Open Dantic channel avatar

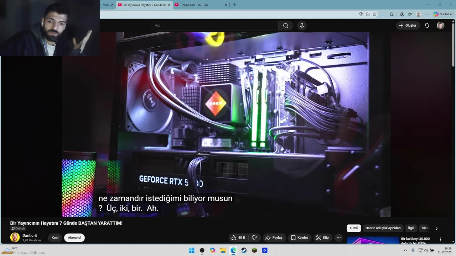(x=15, y=238)
